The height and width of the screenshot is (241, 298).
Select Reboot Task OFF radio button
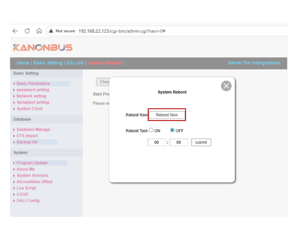pos(172,130)
